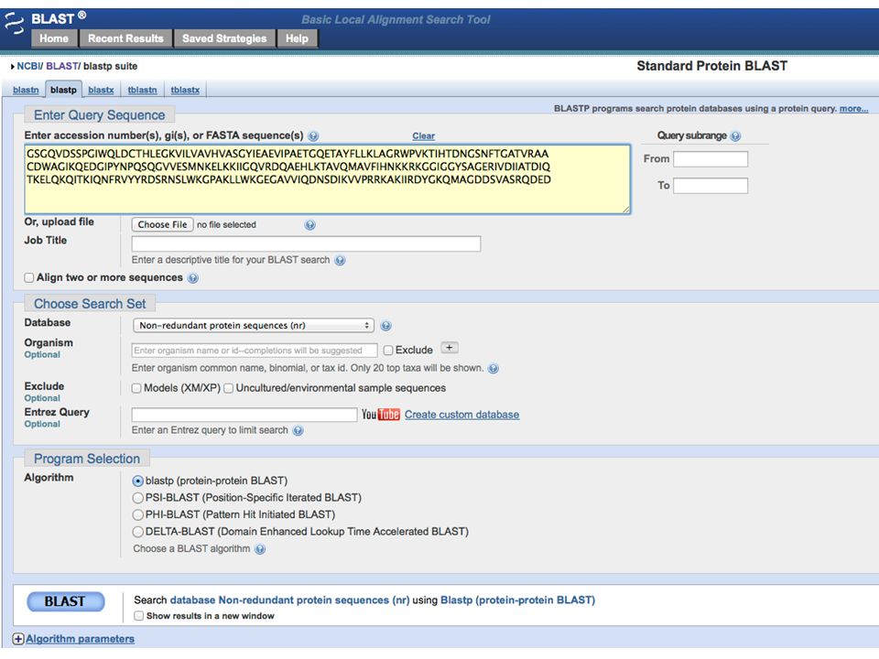Open help icon beside Choose a BLAST algorithm

259,549
